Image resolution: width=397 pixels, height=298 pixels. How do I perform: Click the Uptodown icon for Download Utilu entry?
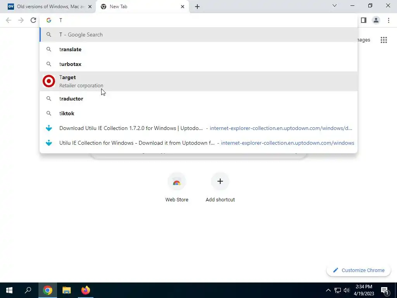[49, 128]
